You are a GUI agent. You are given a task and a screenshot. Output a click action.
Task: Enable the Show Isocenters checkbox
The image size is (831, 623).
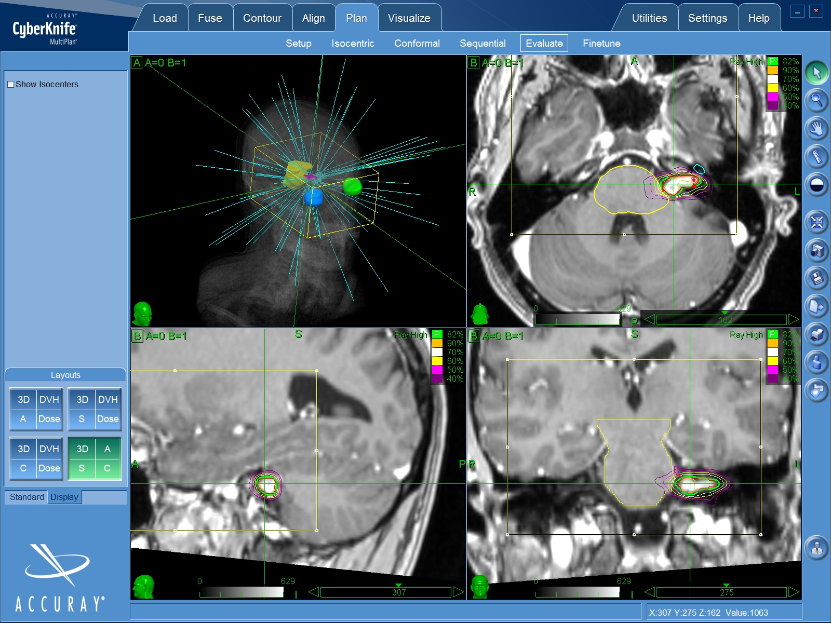click(x=11, y=85)
